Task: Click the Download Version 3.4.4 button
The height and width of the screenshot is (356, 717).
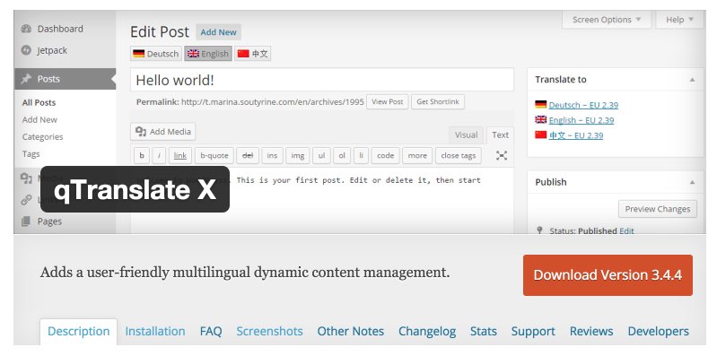Action: [x=608, y=275]
